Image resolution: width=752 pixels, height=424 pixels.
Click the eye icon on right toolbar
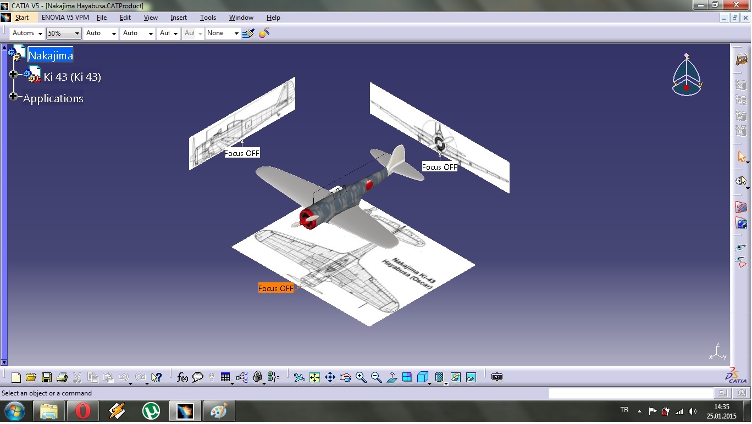(x=741, y=248)
